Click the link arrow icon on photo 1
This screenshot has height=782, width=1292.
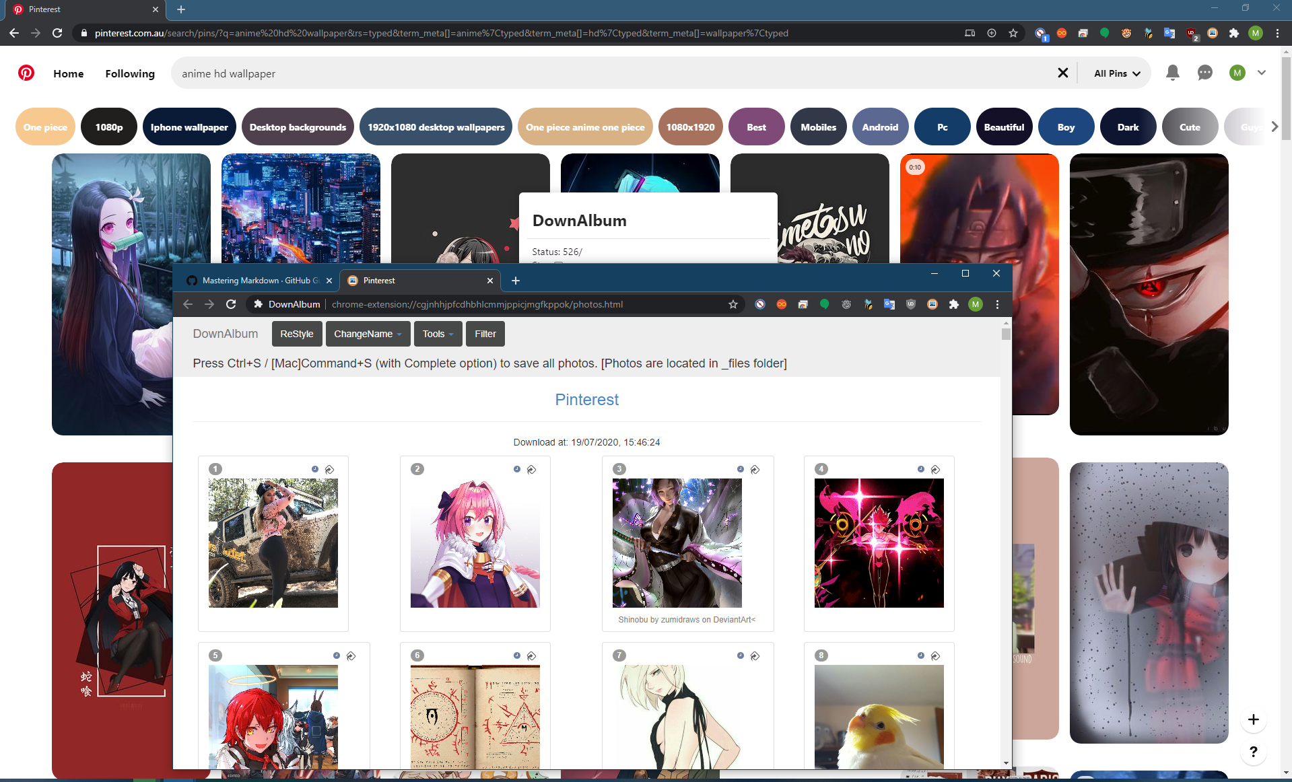(329, 469)
